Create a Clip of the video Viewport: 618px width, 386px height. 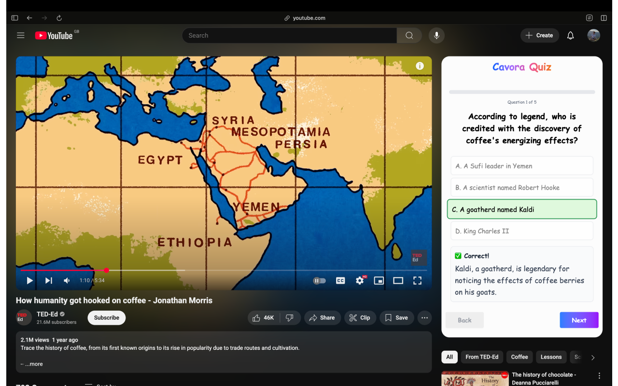[x=360, y=317]
